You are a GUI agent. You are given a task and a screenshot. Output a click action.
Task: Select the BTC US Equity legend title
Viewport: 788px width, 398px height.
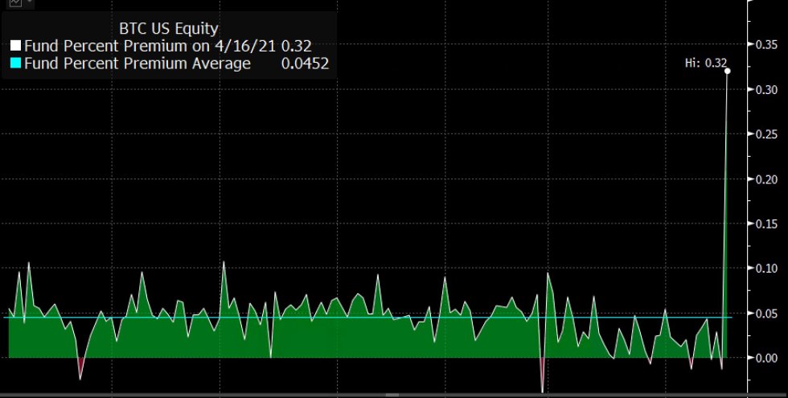point(168,30)
